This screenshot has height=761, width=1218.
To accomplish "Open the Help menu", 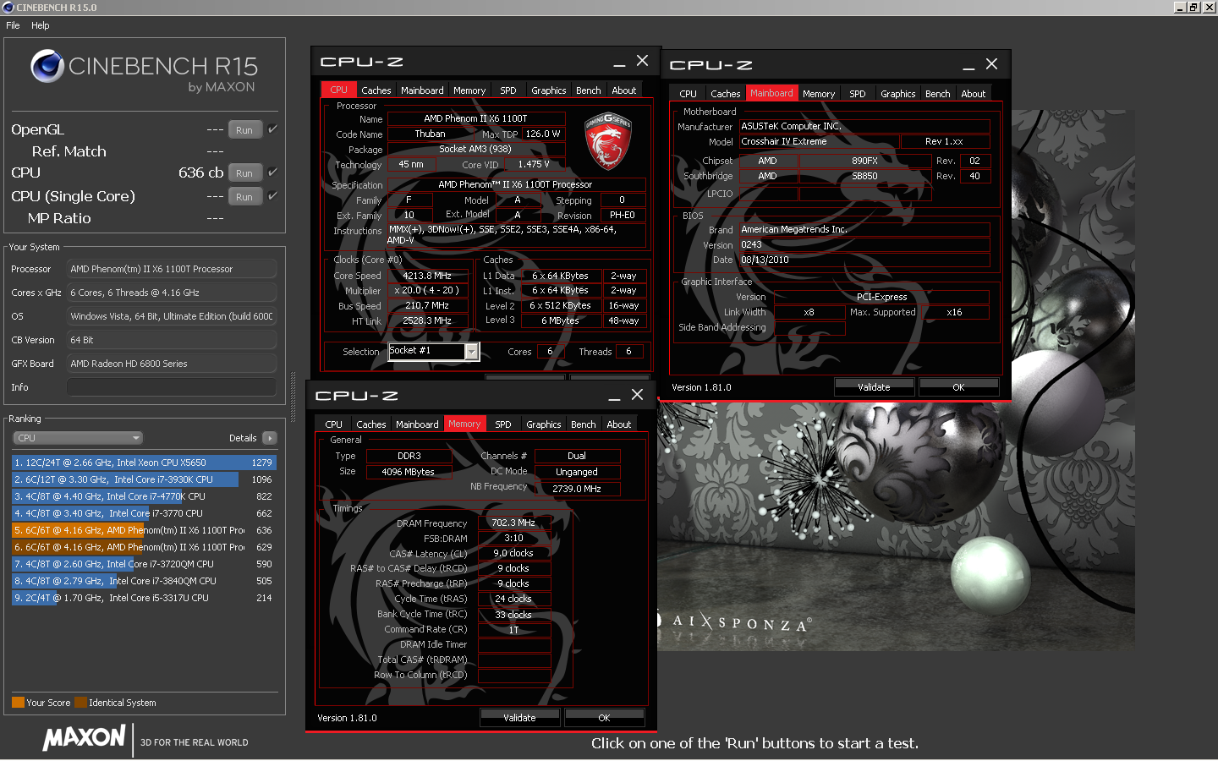I will [41, 25].
